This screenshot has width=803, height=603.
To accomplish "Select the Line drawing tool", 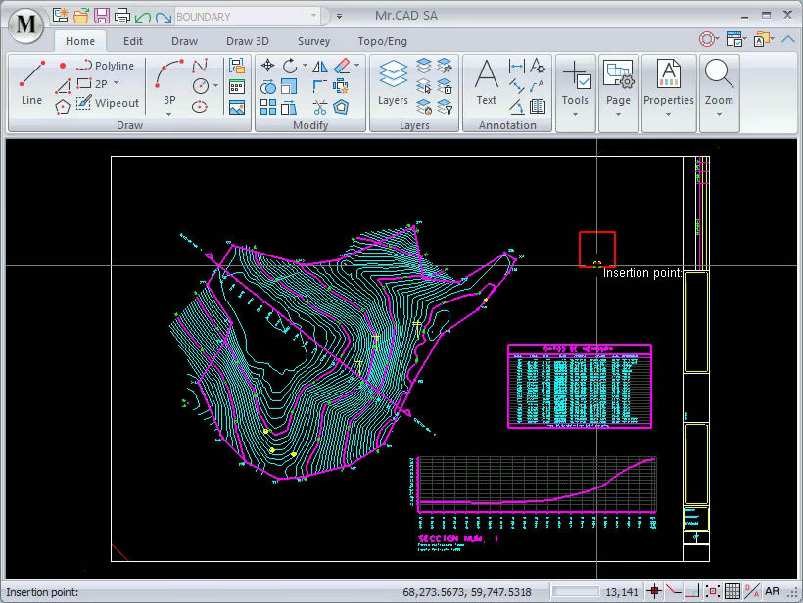I will point(31,82).
